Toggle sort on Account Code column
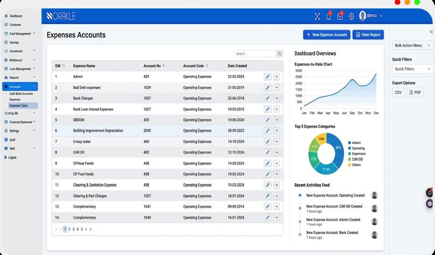The width and height of the screenshot is (435, 255). [207, 66]
